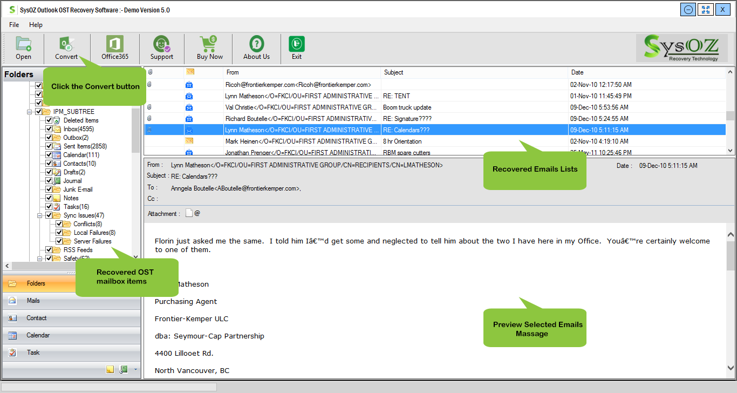Open the Help menu
The image size is (737, 393).
point(36,25)
